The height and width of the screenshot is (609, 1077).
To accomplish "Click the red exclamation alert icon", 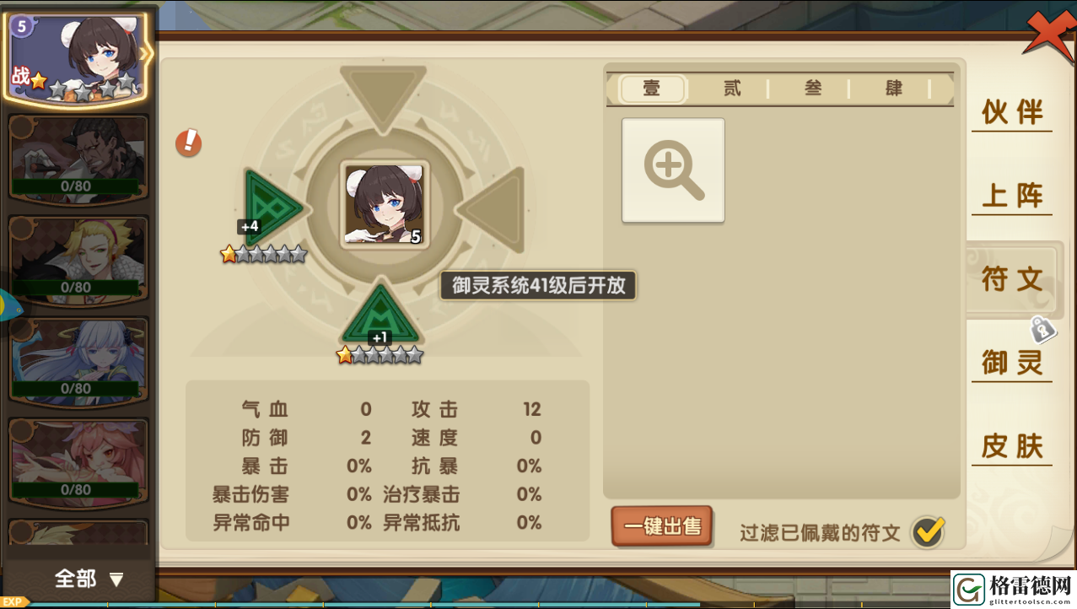I will coord(188,143).
